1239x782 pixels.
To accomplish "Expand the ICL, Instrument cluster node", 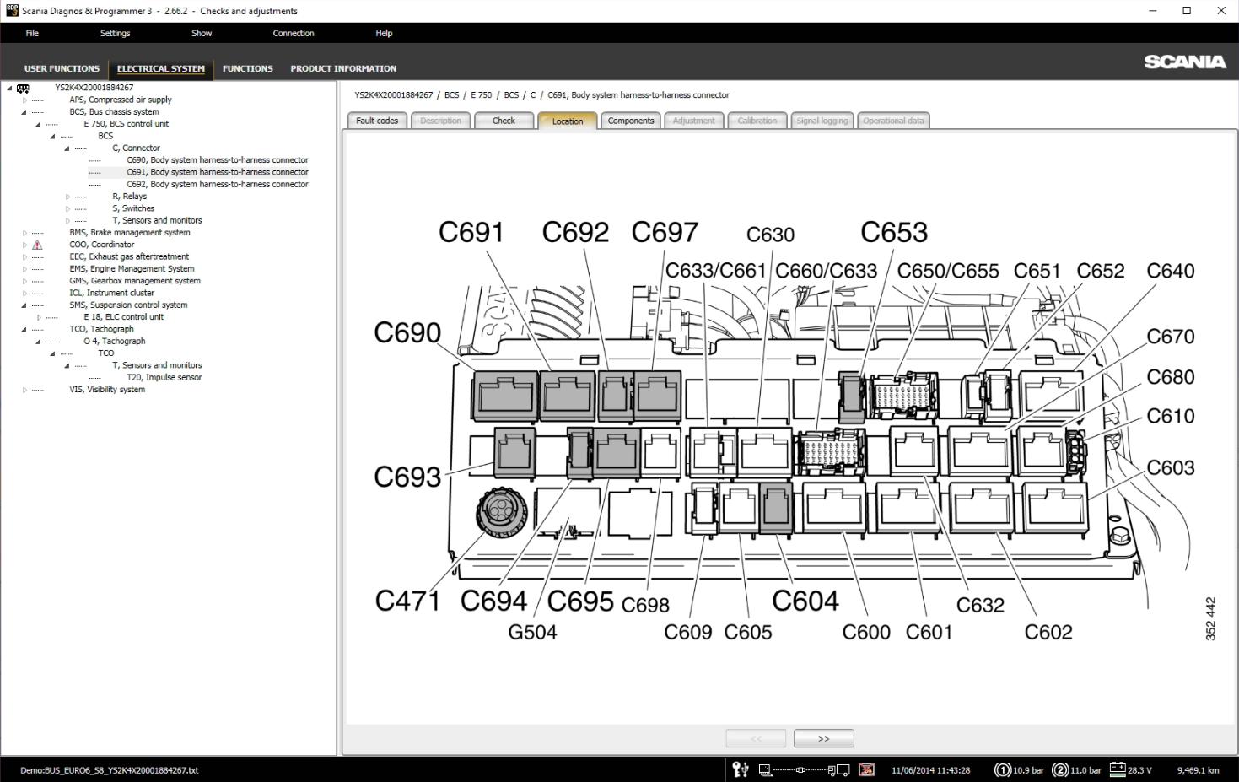I will [x=24, y=294].
